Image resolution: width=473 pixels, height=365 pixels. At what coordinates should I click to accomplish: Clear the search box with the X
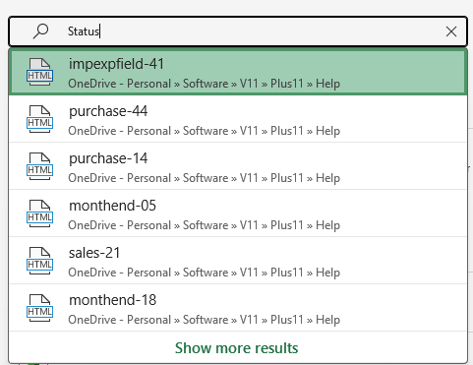tap(451, 31)
